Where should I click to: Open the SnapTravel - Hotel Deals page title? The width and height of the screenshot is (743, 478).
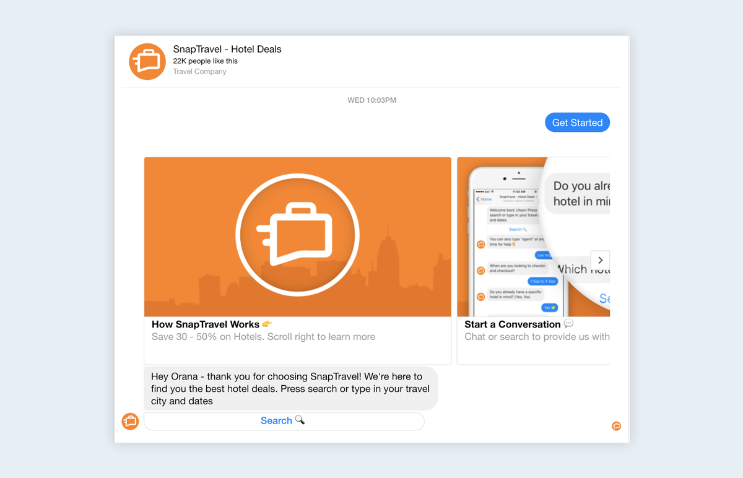[x=227, y=50]
